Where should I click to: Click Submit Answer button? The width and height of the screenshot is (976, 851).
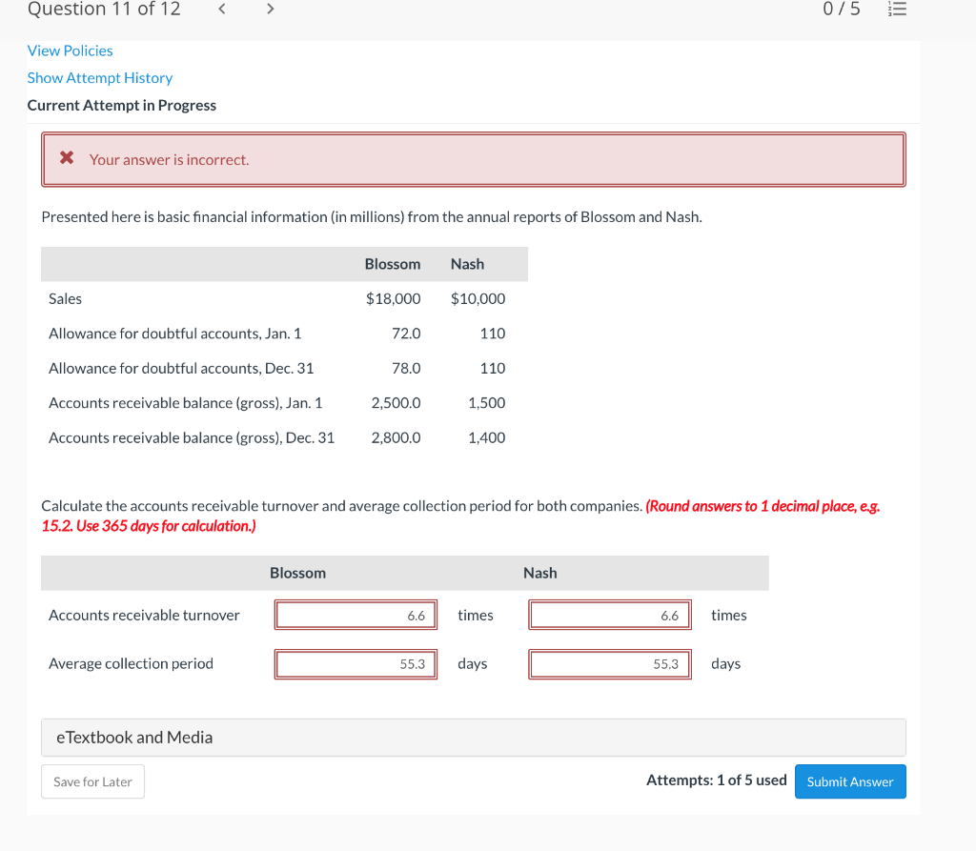click(850, 781)
